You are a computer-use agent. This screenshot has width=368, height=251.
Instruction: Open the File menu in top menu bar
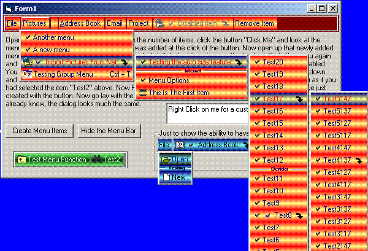[x=12, y=23]
